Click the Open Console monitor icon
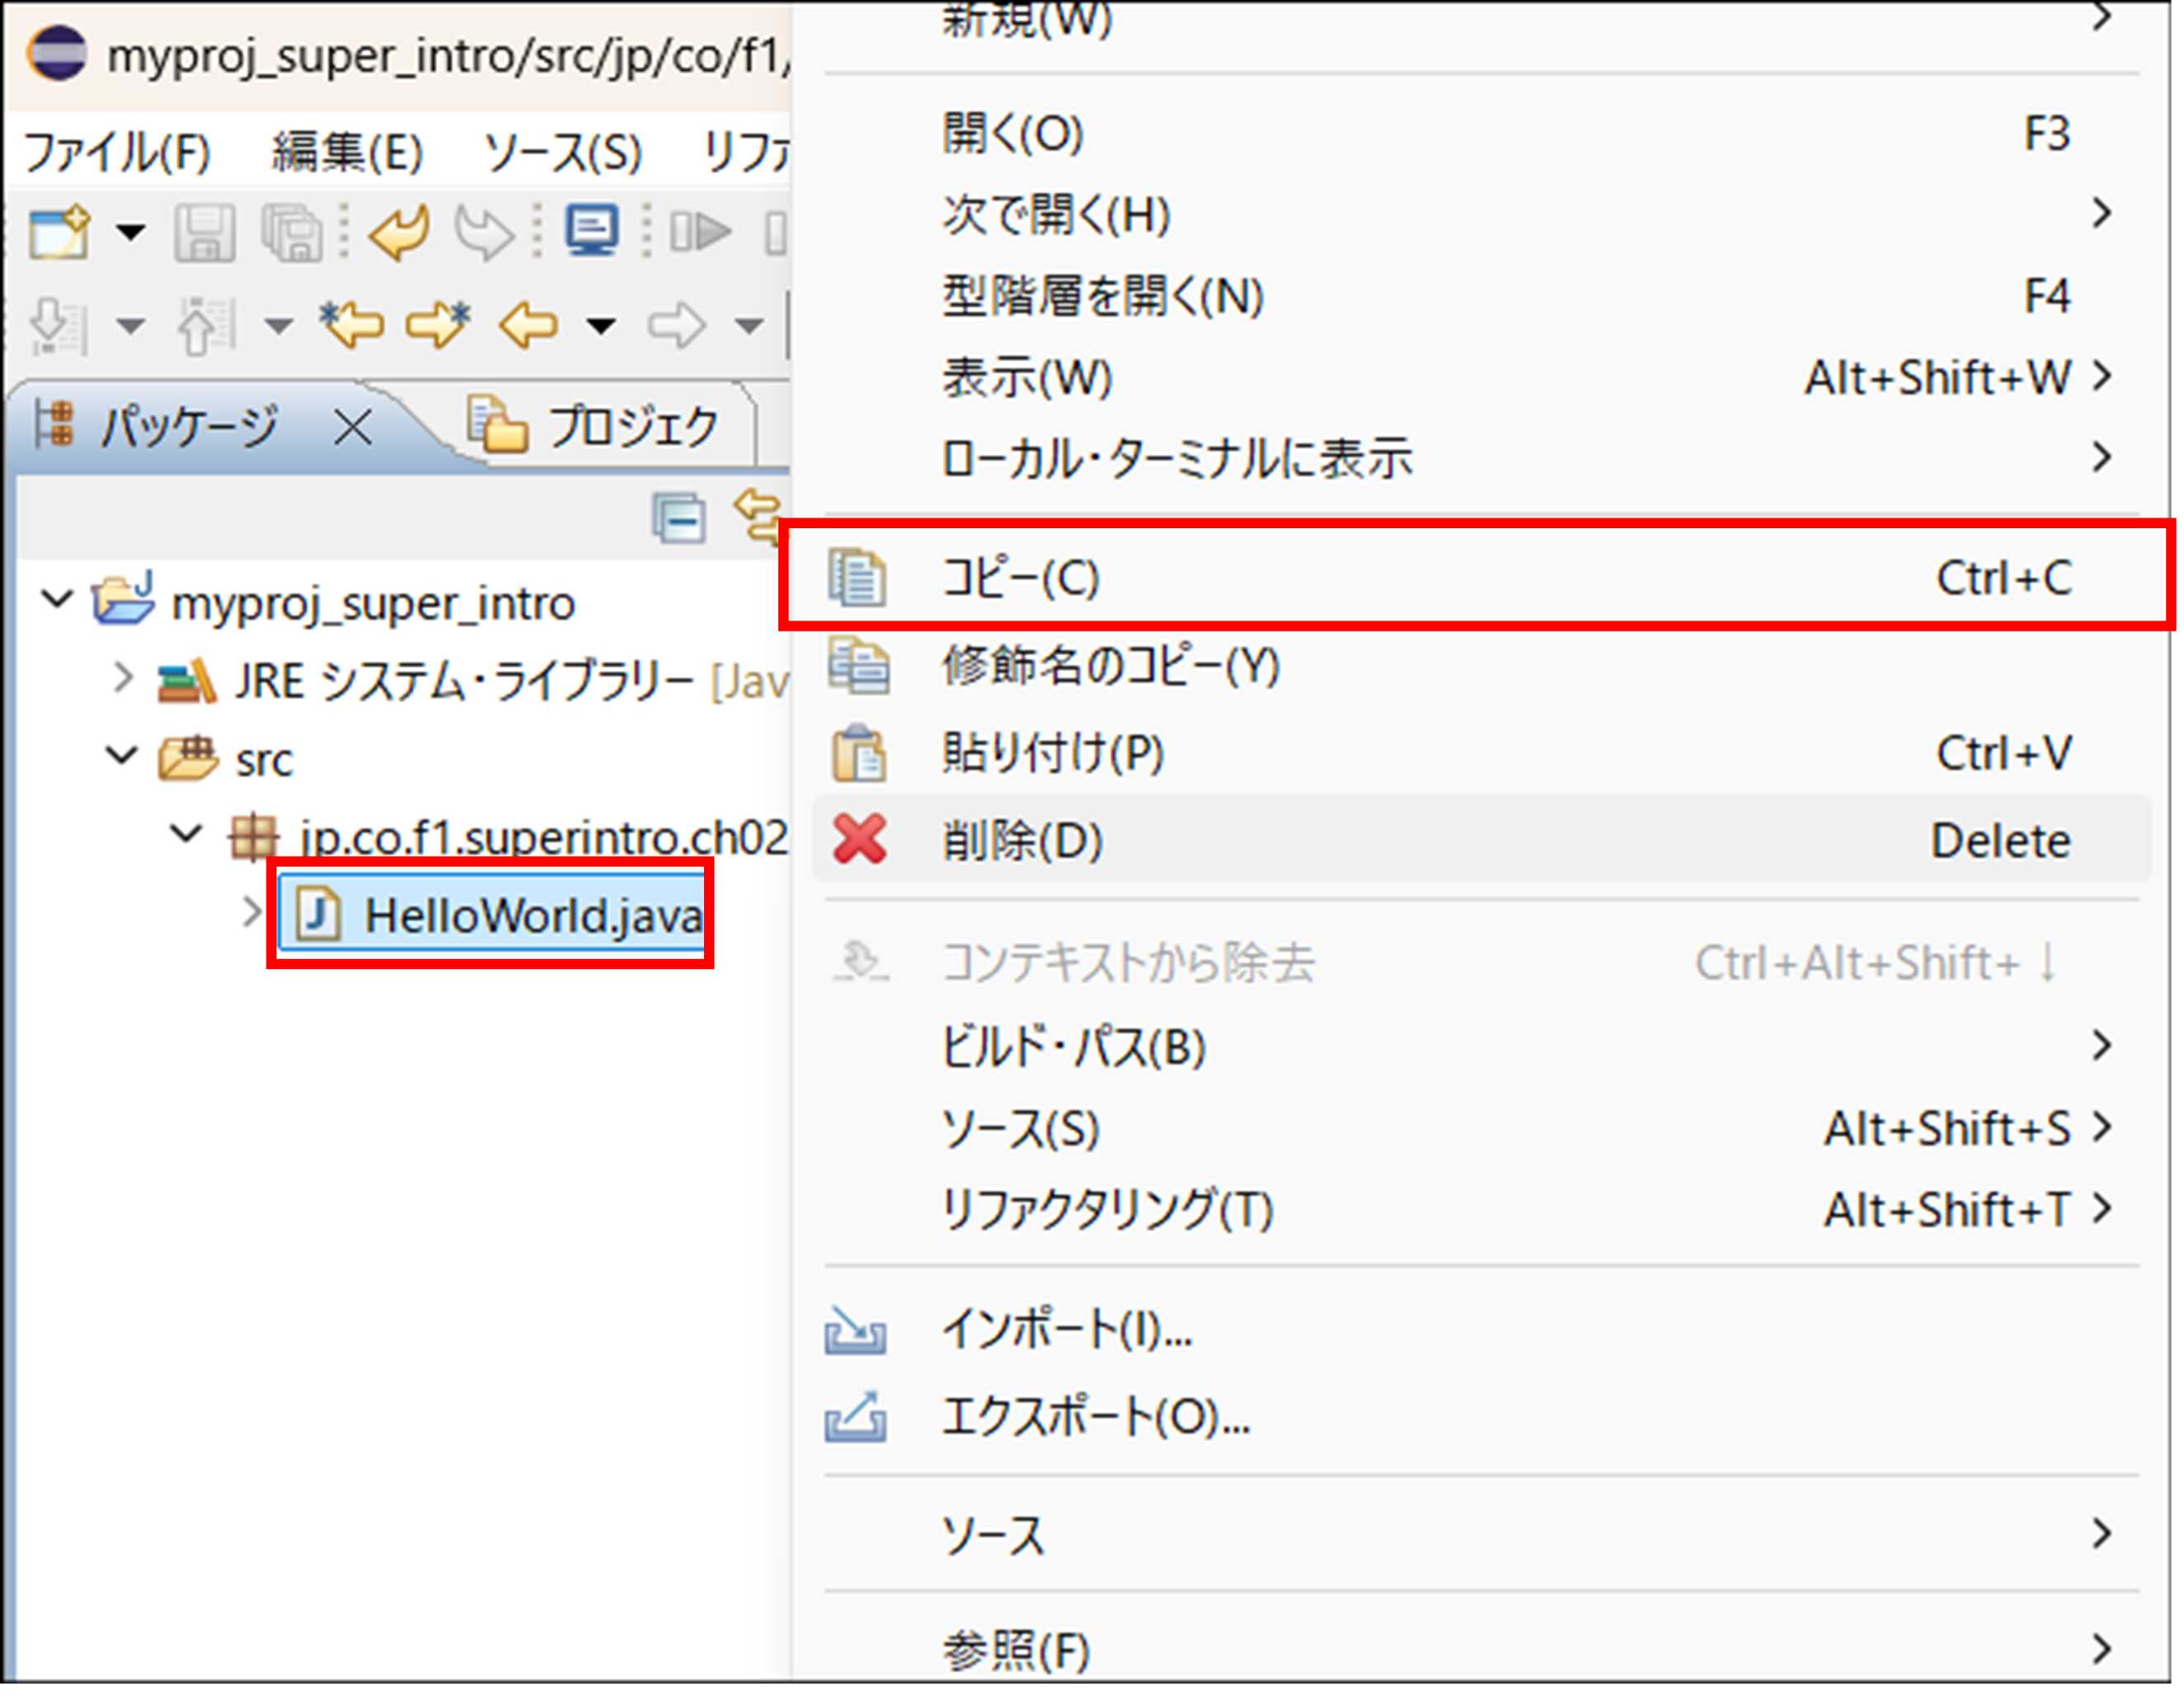 [591, 230]
